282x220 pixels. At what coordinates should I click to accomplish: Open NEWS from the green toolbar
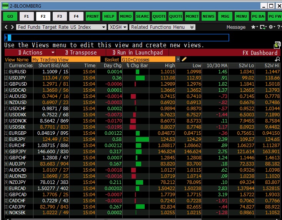click(x=209, y=17)
